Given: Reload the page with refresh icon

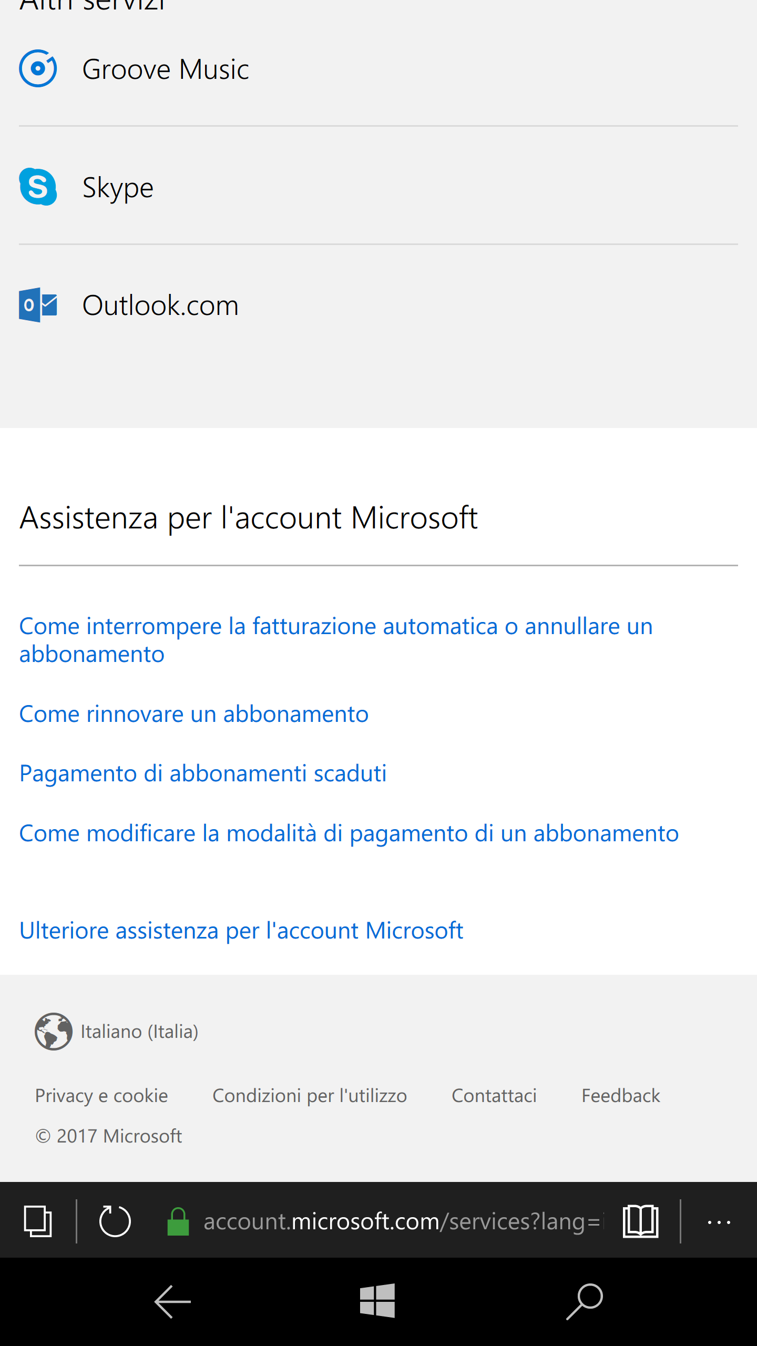Looking at the screenshot, I should point(115,1221).
